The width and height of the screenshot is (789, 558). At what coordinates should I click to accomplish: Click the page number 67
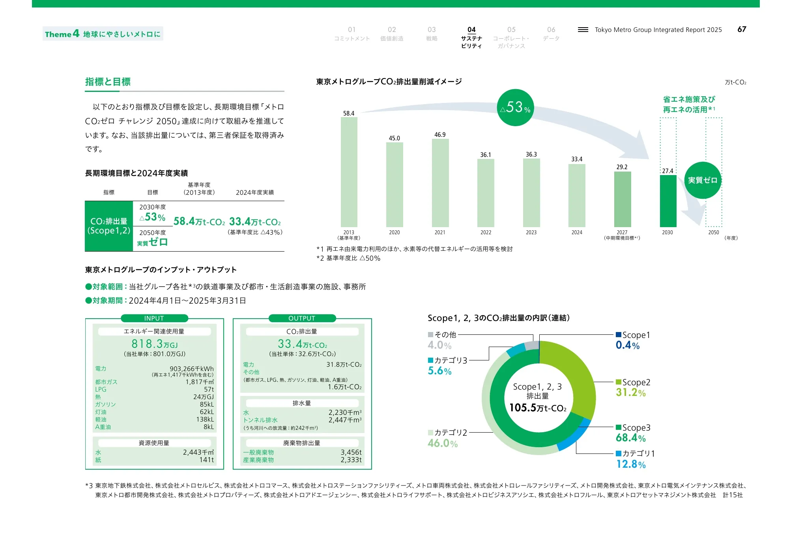[742, 30]
